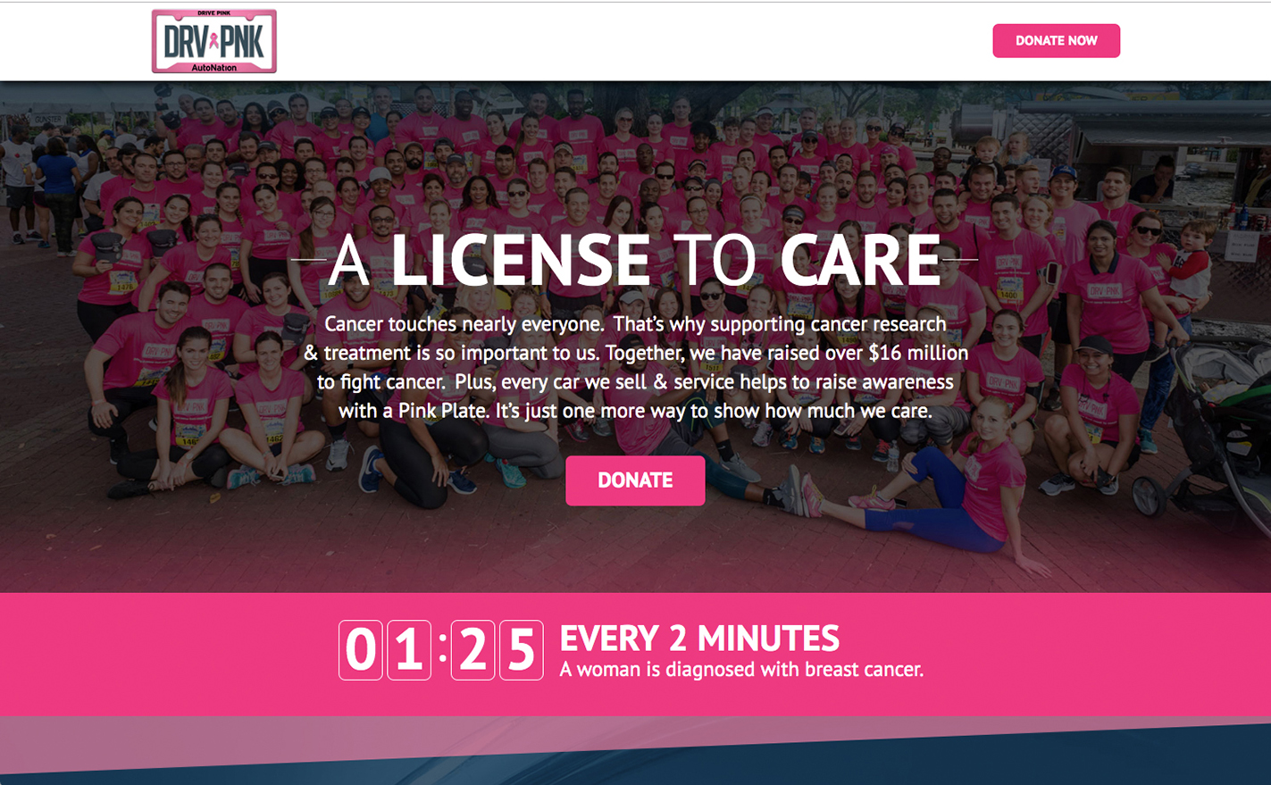This screenshot has width=1271, height=785.
Task: Click the countdown digit 1 tile
Action: (409, 650)
